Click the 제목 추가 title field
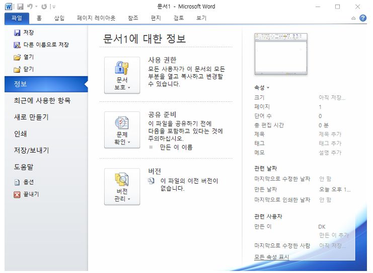The height and width of the screenshot is (273, 373). coord(330,134)
